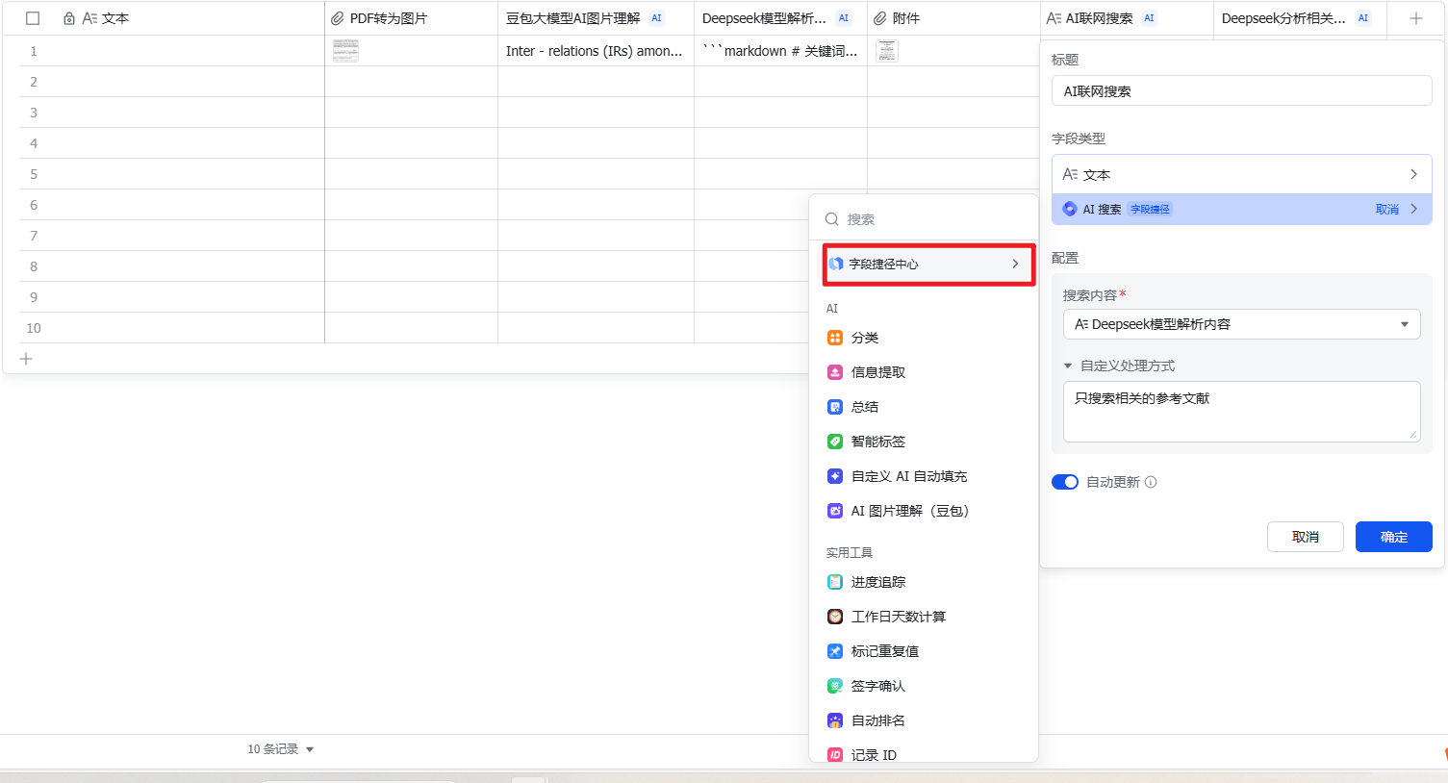This screenshot has height=783, width=1448.
Task: Select the 信息提取 icon
Action: 835,372
